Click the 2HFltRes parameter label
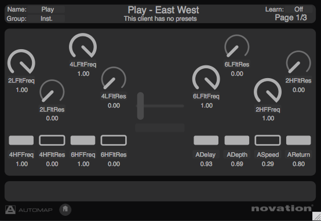The height and width of the screenshot is (221, 321). 298,81
